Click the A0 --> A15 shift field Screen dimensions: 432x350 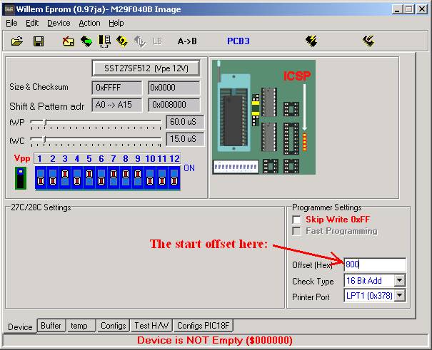117,105
